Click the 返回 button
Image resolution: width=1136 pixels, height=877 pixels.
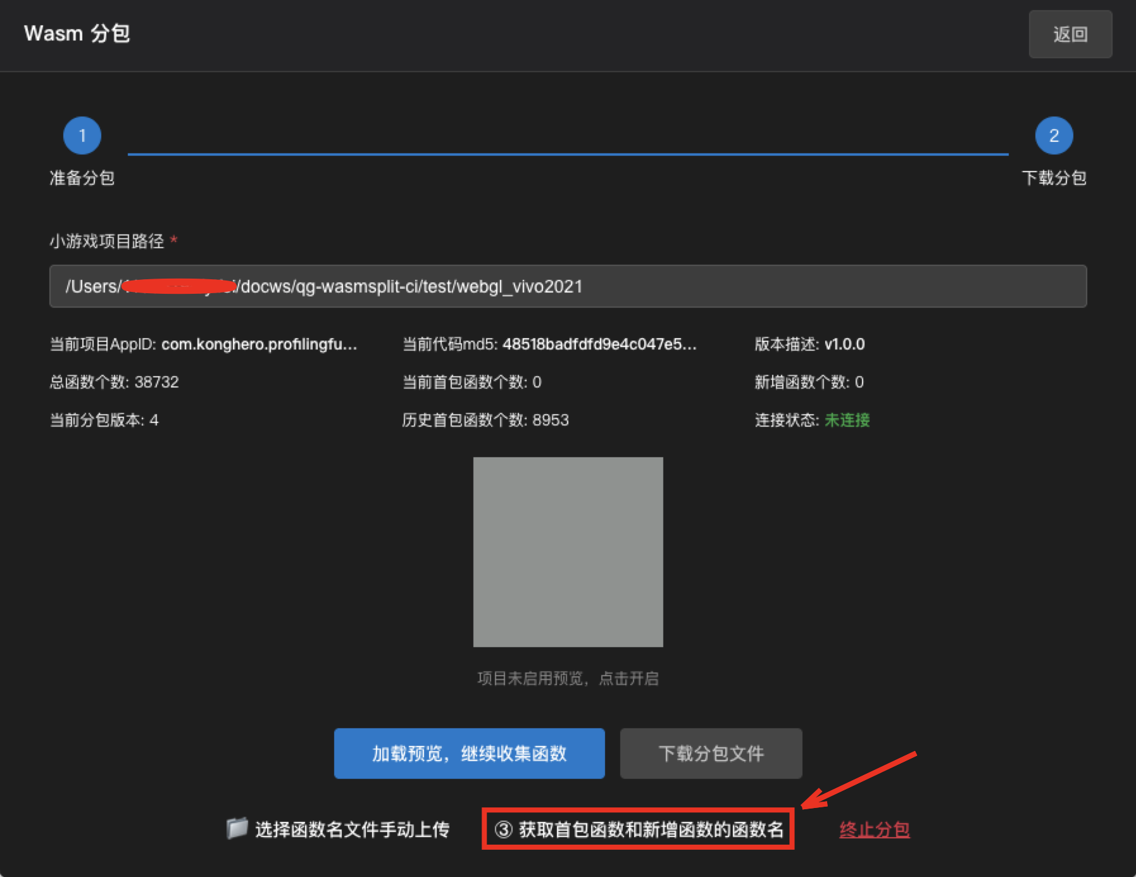tap(1070, 34)
